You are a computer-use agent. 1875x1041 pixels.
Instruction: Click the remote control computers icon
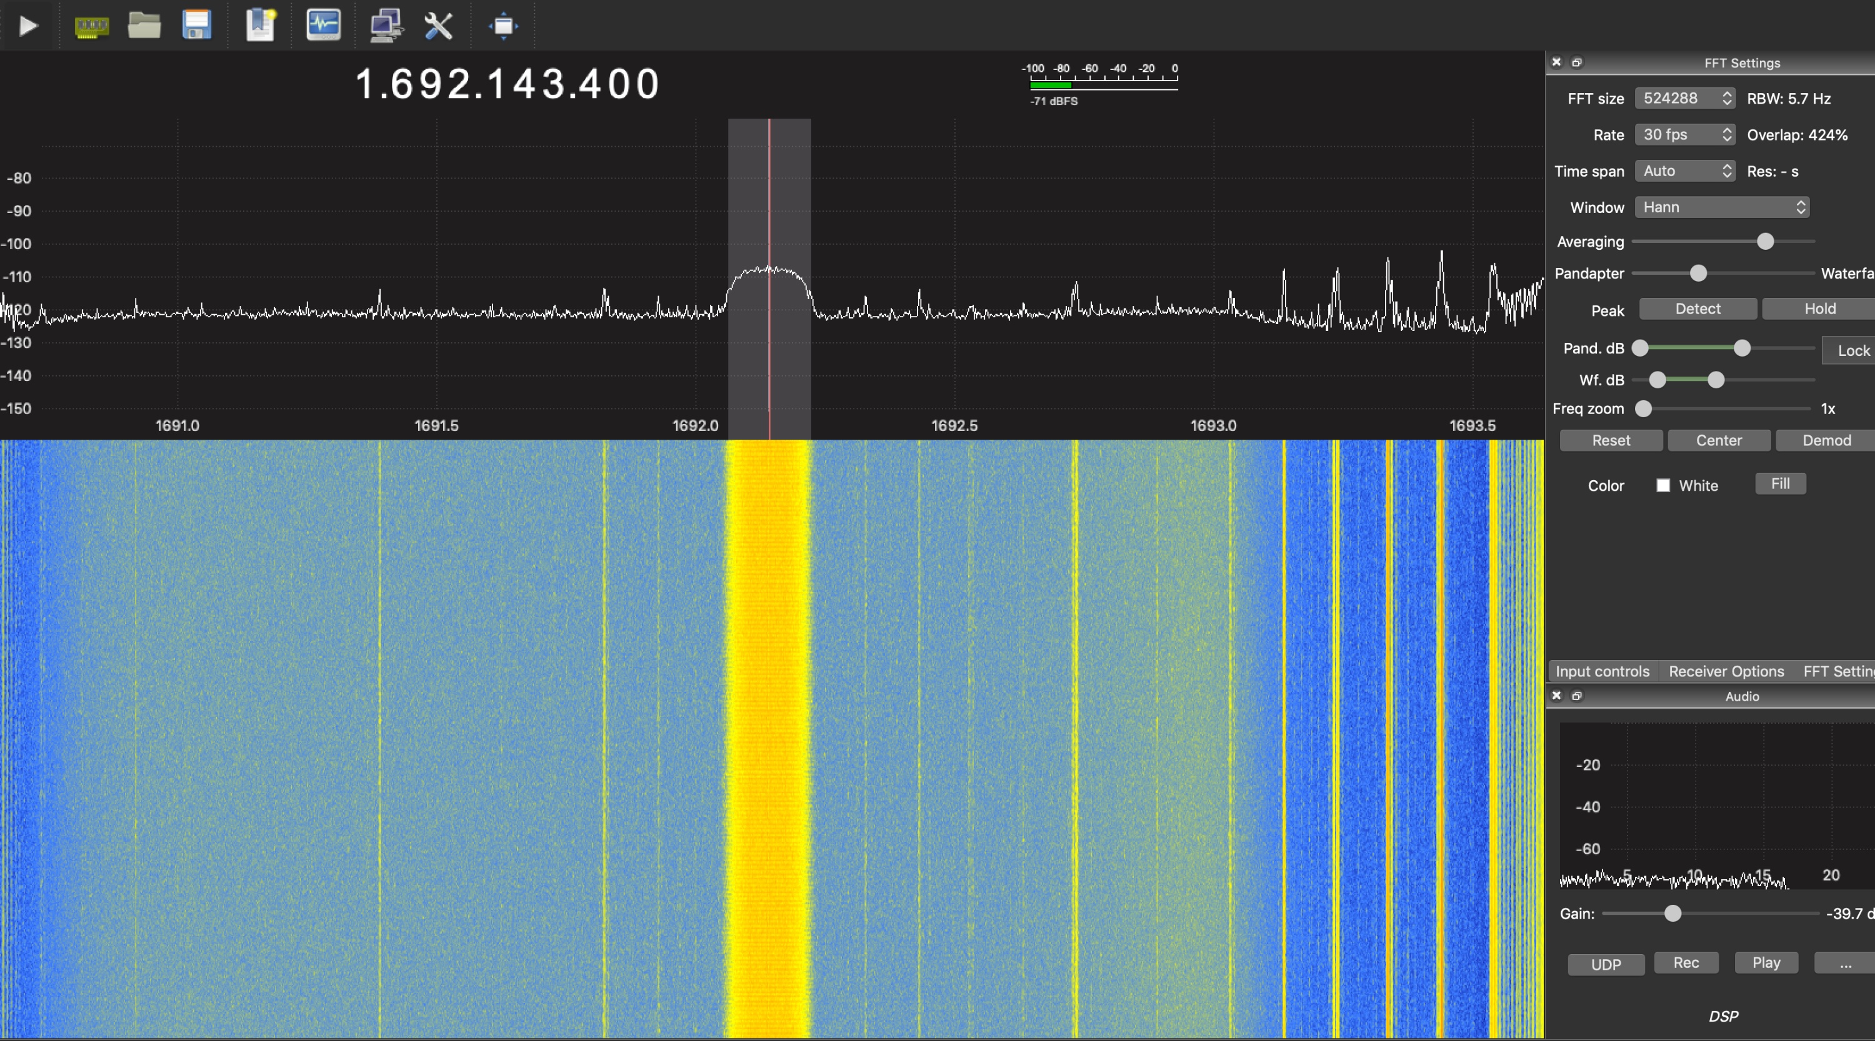coord(386,26)
